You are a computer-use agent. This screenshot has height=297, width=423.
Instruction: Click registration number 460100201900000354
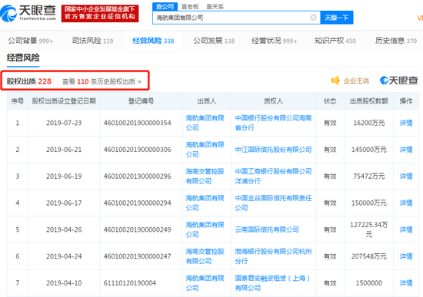(x=138, y=123)
